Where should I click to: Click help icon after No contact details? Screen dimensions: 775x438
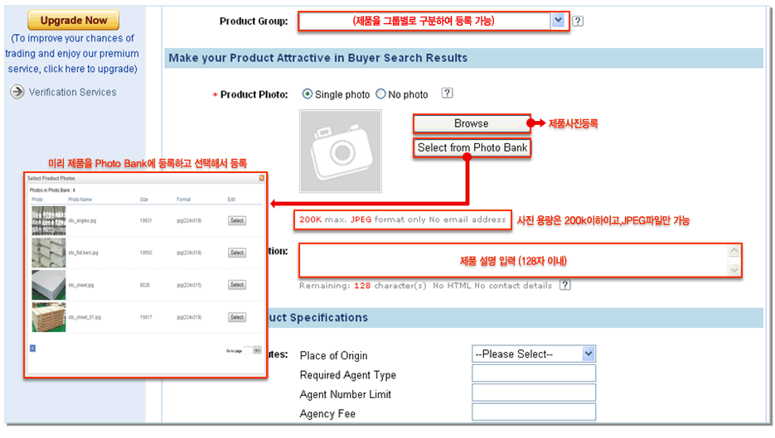[x=565, y=285]
